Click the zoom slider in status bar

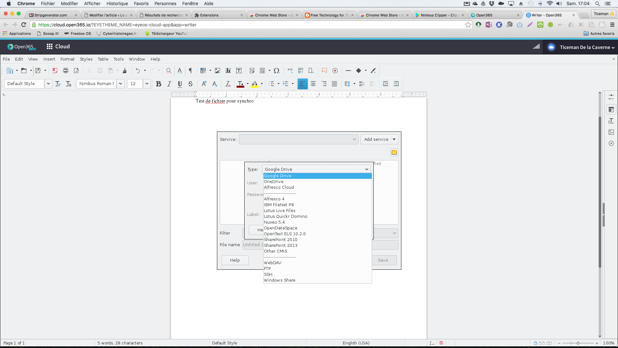(x=578, y=343)
